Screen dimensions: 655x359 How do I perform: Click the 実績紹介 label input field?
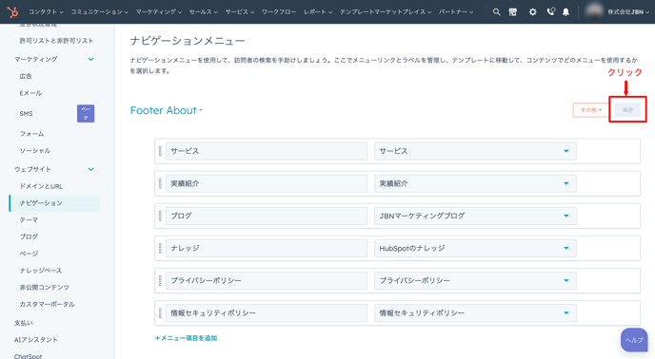(267, 183)
